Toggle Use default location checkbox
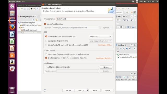The image size is (167, 94). pos(45,24)
